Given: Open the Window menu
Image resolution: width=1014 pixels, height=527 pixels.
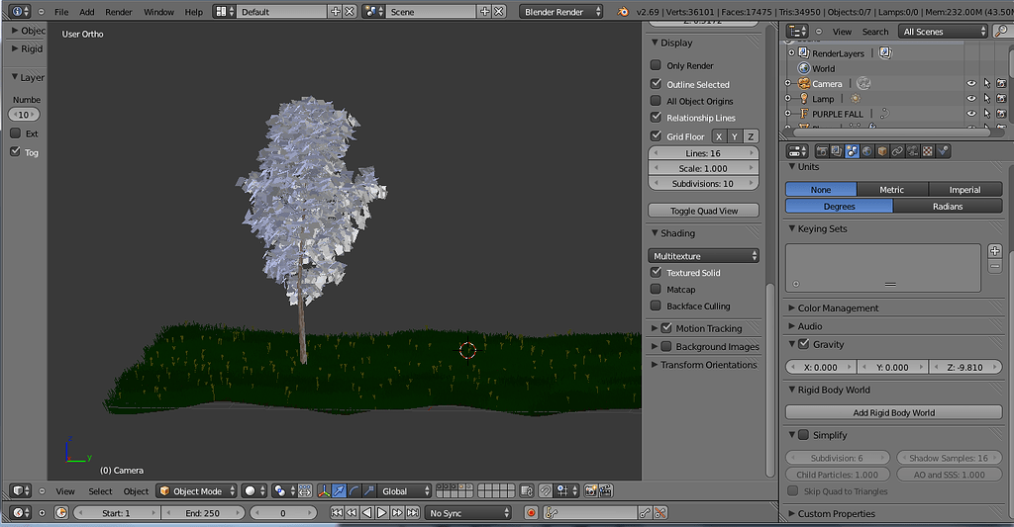Looking at the screenshot, I should (158, 12).
